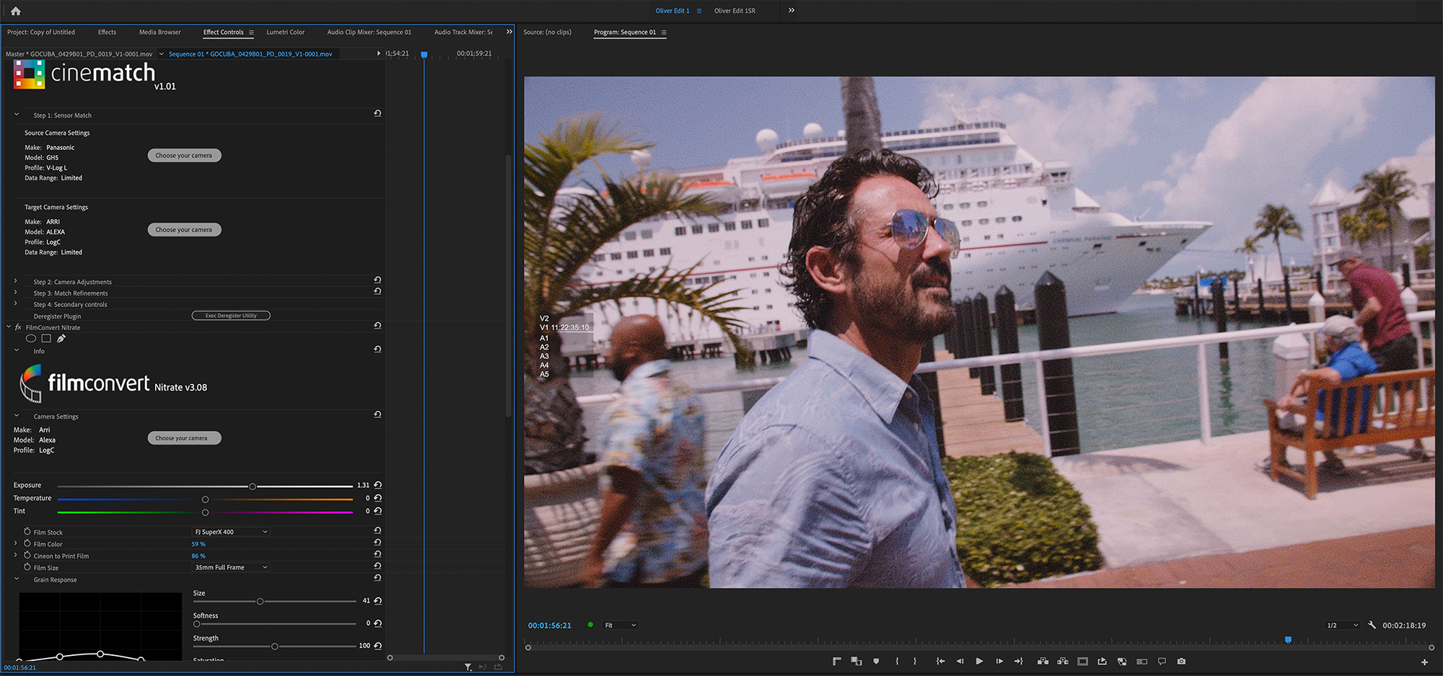Image resolution: width=1443 pixels, height=676 pixels.
Task: Click Exec Deregister Utility button
Action: (x=231, y=315)
